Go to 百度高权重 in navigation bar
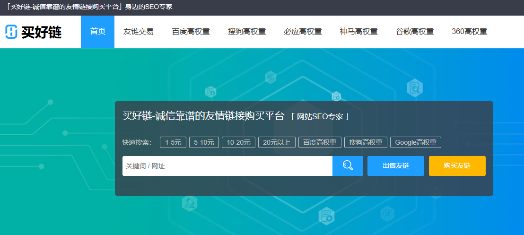This screenshot has height=235, width=524. point(191,32)
